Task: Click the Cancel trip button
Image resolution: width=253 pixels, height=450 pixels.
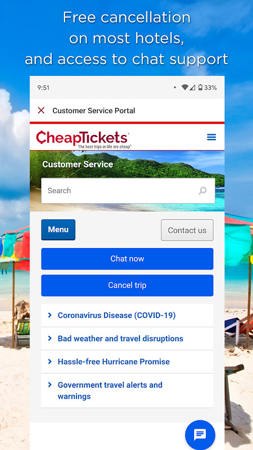Action: click(x=128, y=285)
